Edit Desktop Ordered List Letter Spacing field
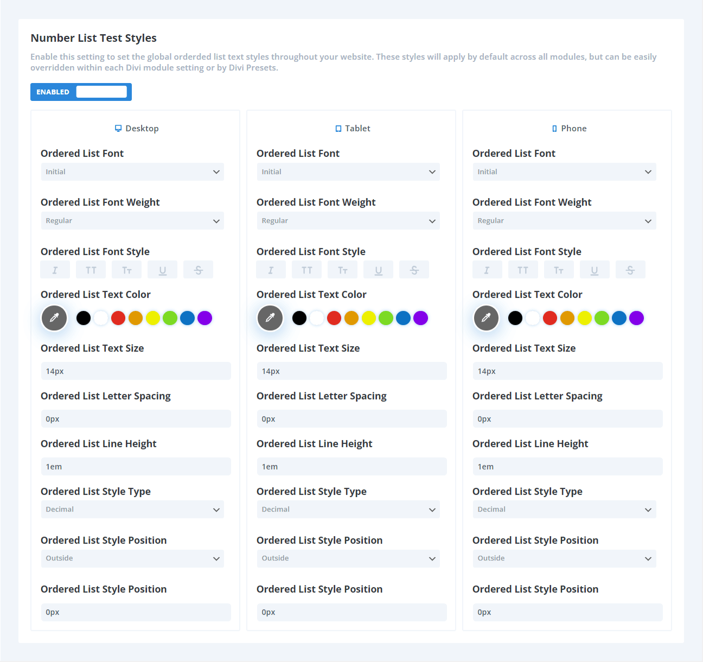Viewport: 703px width, 662px height. [136, 419]
